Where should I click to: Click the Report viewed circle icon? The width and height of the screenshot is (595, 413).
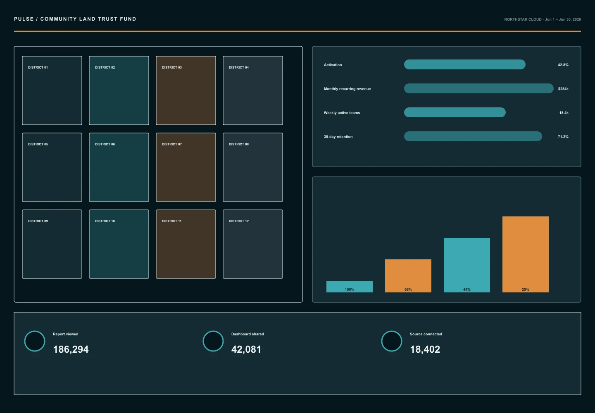[x=35, y=341]
